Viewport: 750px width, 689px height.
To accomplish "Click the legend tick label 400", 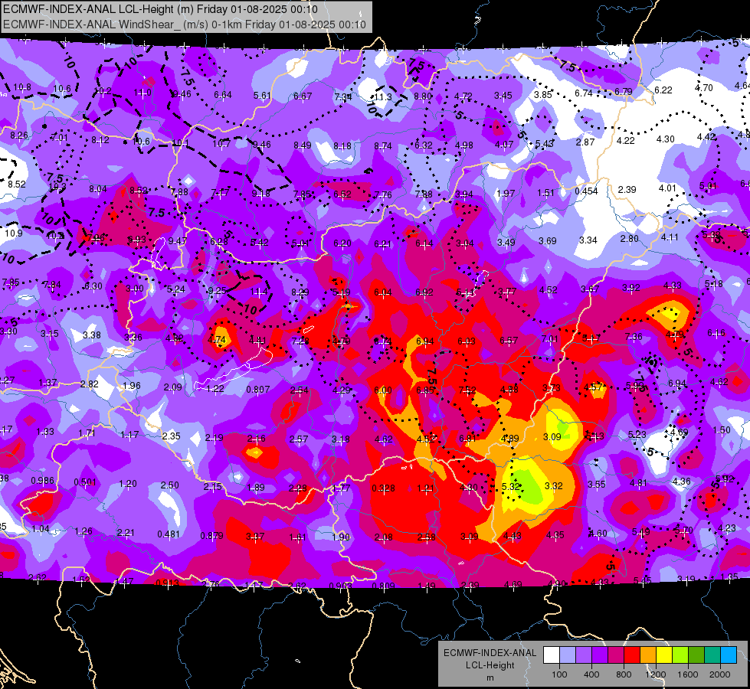I will [591, 674].
